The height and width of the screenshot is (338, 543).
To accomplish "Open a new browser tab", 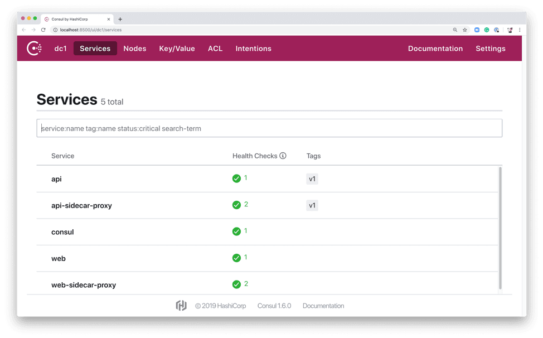I will pyautogui.click(x=120, y=19).
